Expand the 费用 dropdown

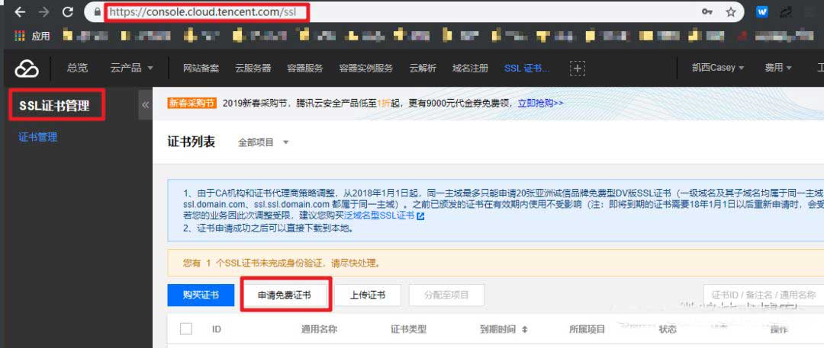tap(777, 68)
